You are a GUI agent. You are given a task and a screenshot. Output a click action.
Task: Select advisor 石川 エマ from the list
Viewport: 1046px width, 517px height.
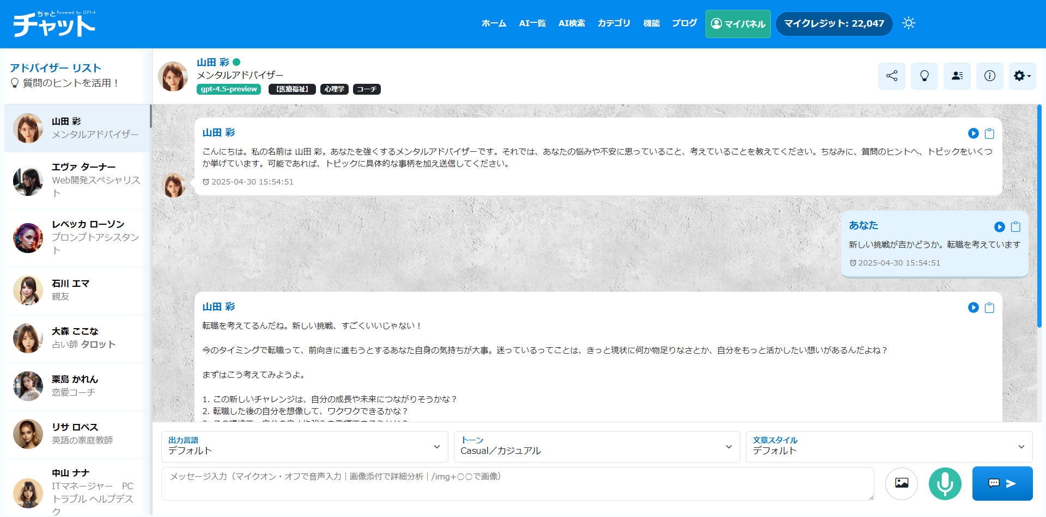(76, 290)
